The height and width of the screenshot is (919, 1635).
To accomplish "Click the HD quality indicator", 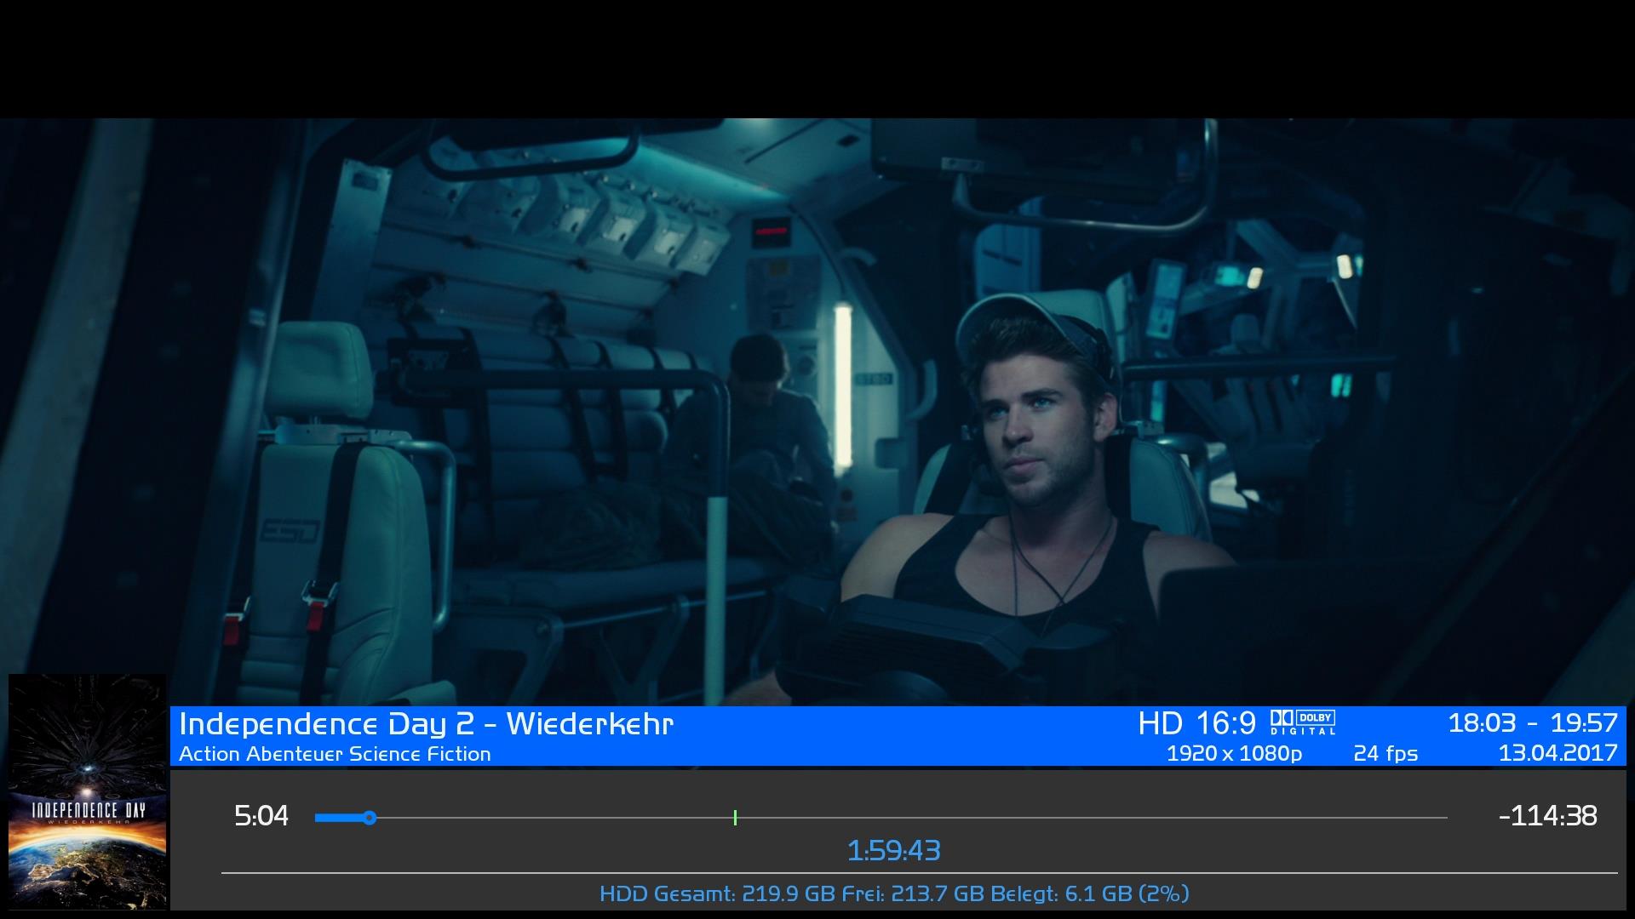I will (x=1160, y=724).
